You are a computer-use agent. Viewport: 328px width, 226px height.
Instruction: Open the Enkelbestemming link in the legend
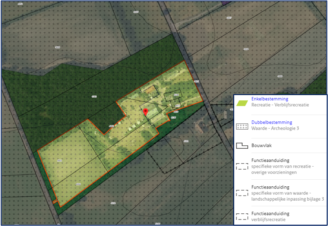pos(270,99)
